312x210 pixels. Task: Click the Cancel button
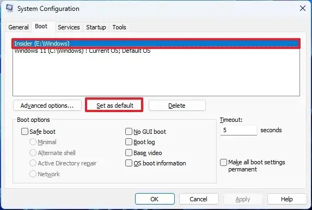pos(199,199)
